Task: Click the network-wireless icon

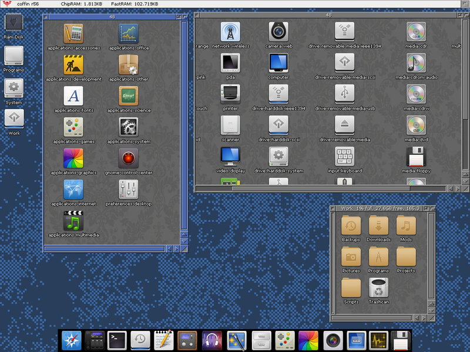Action: point(230,31)
